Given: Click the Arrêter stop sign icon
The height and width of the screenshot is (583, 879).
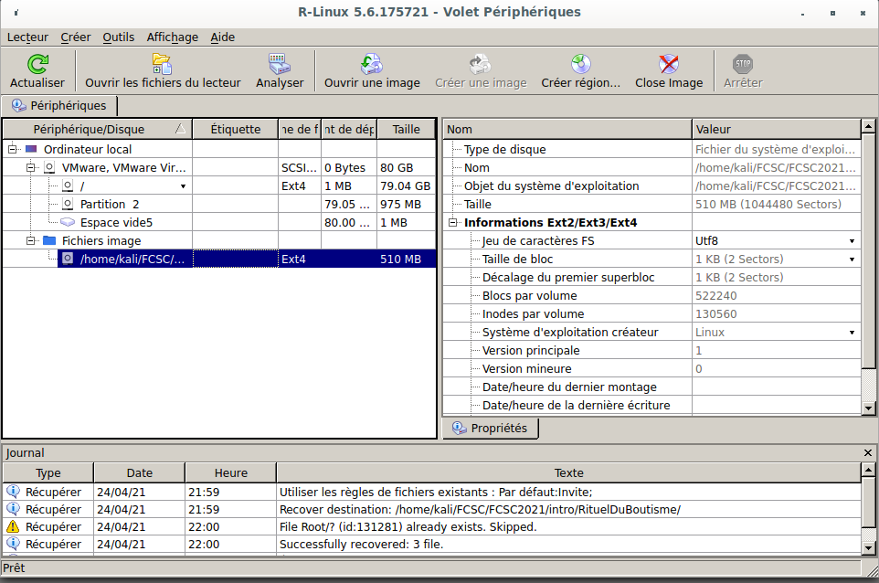Looking at the screenshot, I should coord(743,64).
